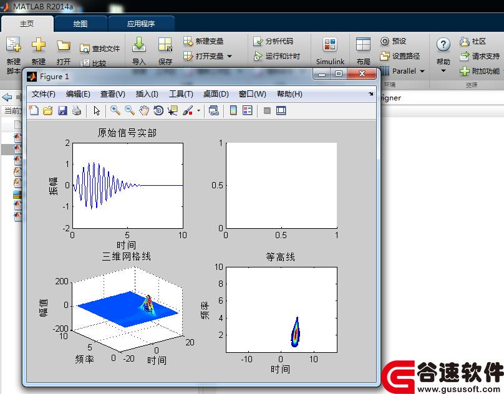Save the figure with the floppy disk icon
Image resolution: width=504 pixels, height=394 pixels.
62,110
